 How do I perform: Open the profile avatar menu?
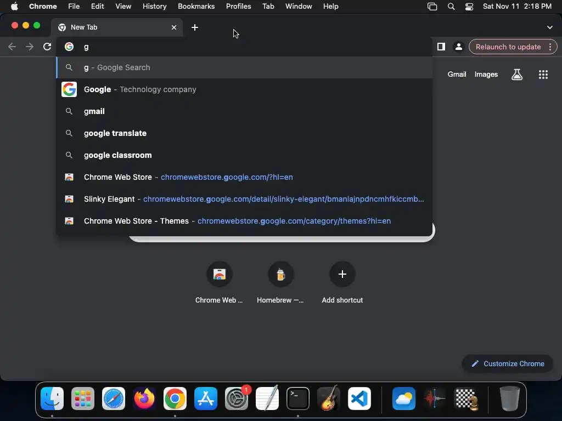coord(458,47)
